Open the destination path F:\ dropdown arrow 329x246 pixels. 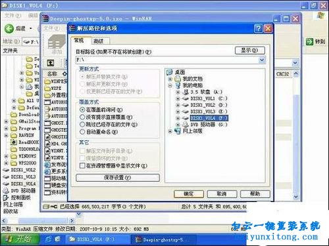coord(262,60)
